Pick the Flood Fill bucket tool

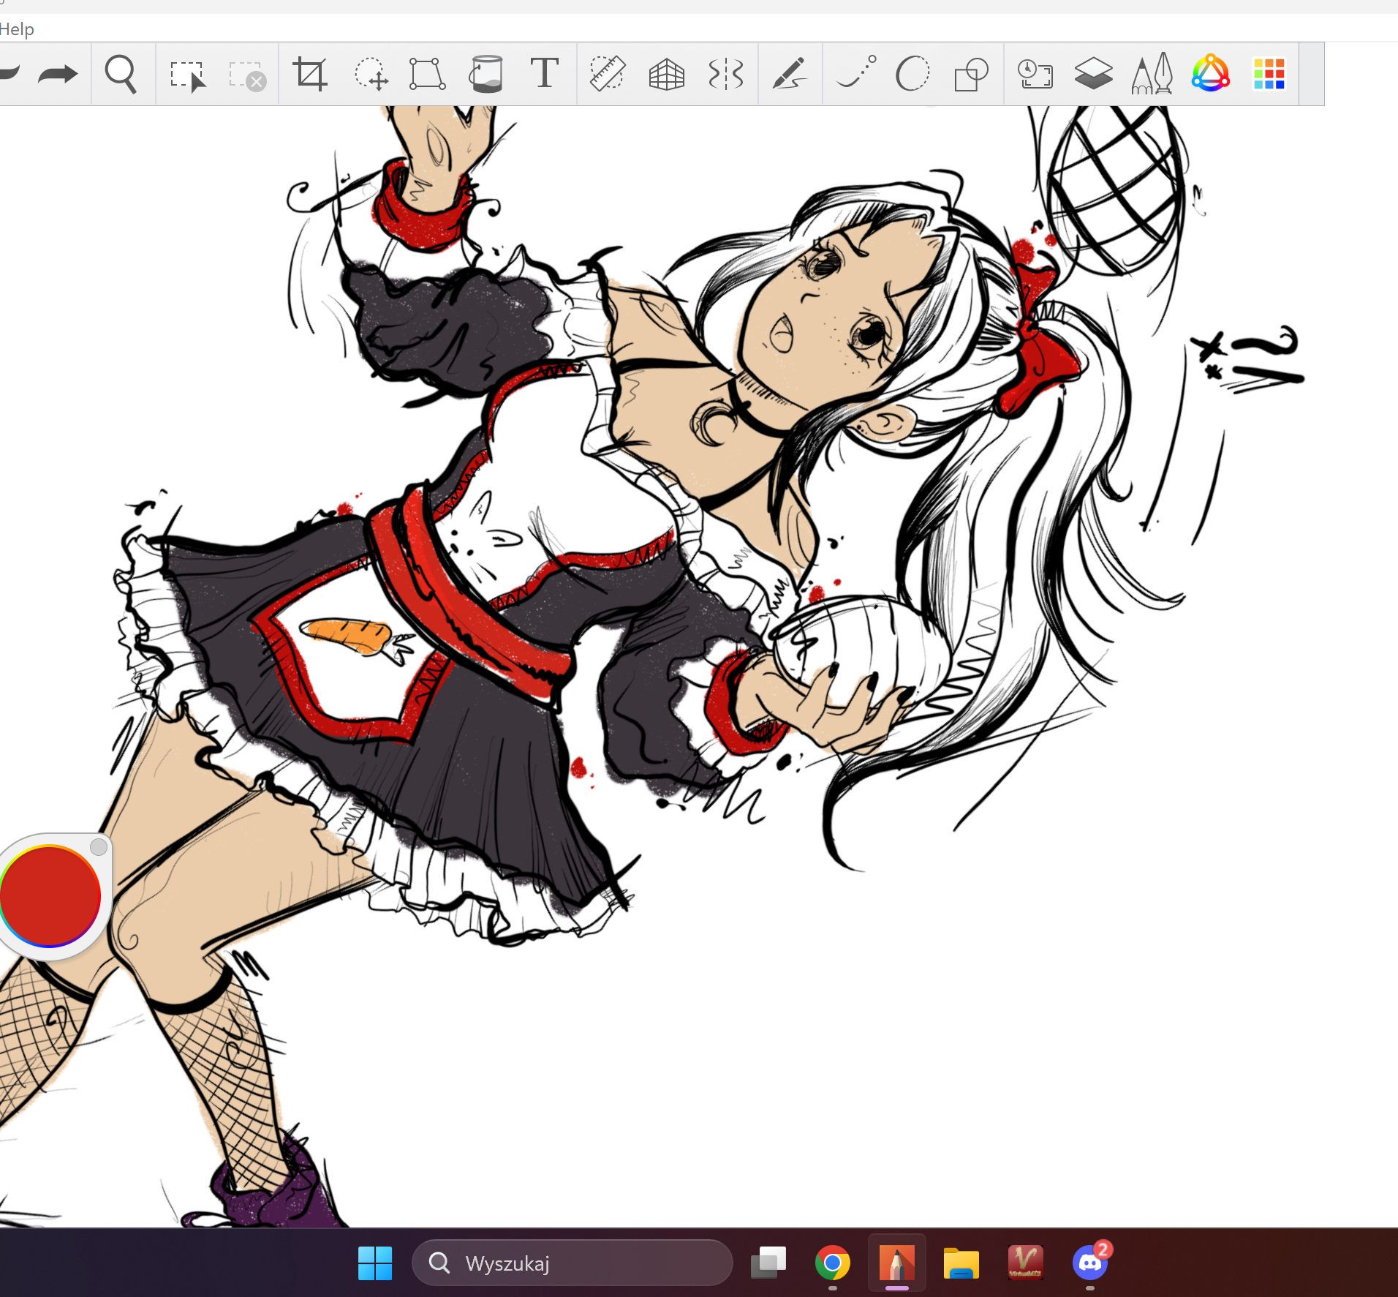(x=486, y=74)
